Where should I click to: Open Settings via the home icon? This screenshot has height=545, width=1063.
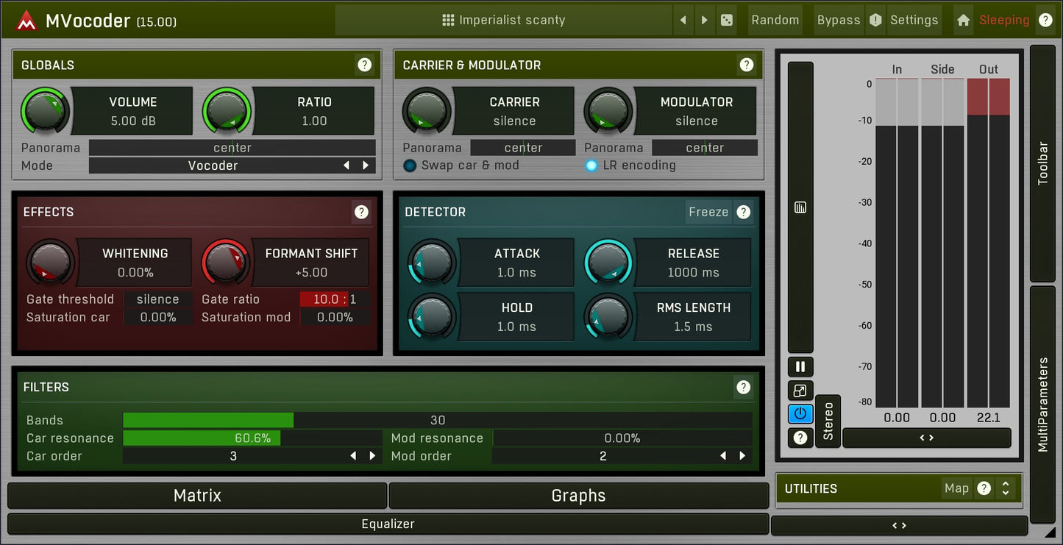coord(963,20)
